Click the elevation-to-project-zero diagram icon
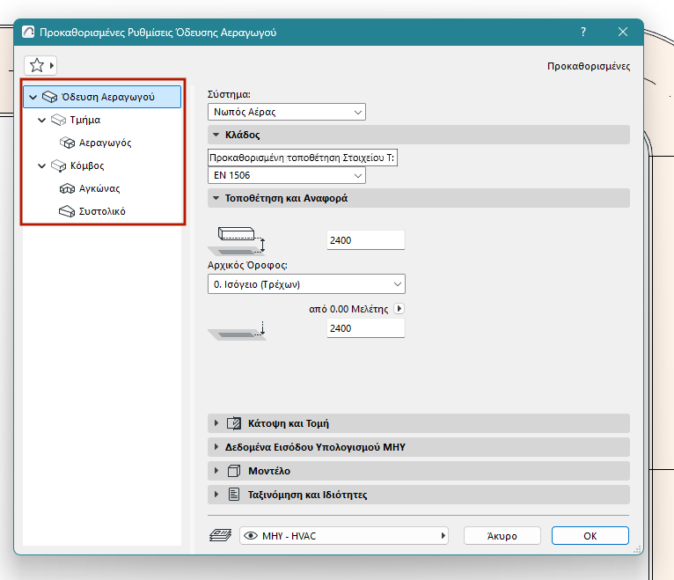Image resolution: width=674 pixels, height=580 pixels. [x=238, y=331]
